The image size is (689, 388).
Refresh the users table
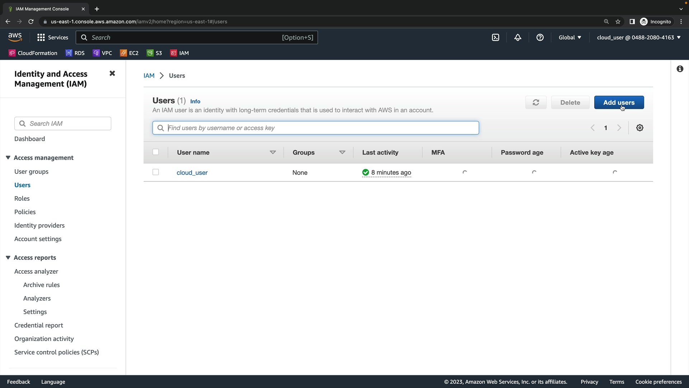[x=536, y=102]
